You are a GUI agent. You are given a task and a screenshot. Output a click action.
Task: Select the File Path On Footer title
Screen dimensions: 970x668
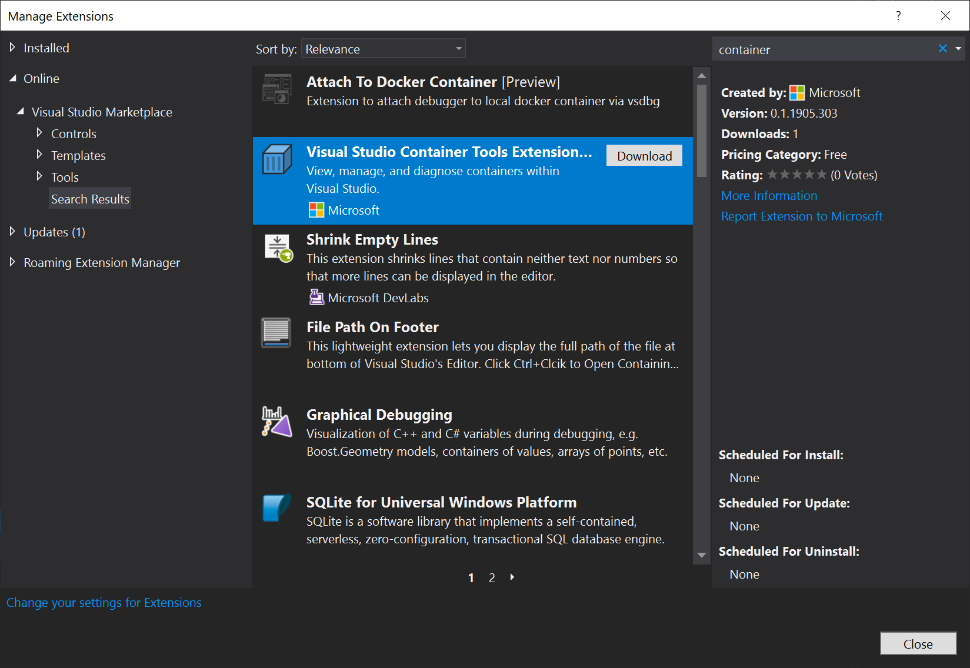[x=372, y=328]
